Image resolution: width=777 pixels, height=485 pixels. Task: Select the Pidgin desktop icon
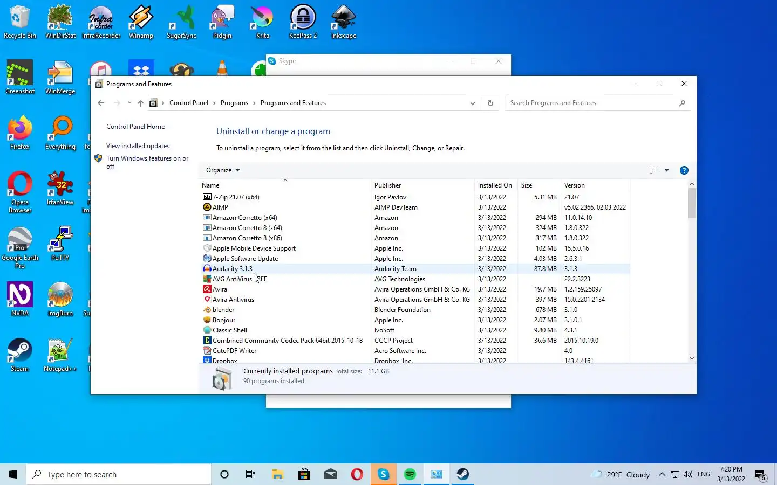point(222,22)
